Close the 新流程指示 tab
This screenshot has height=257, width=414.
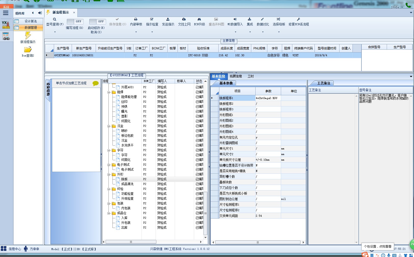pos(74,12)
